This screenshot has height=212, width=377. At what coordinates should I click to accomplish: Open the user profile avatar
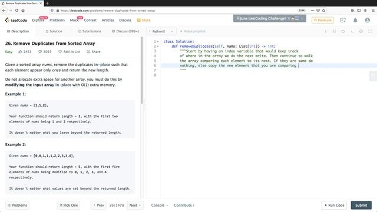coord(367,20)
